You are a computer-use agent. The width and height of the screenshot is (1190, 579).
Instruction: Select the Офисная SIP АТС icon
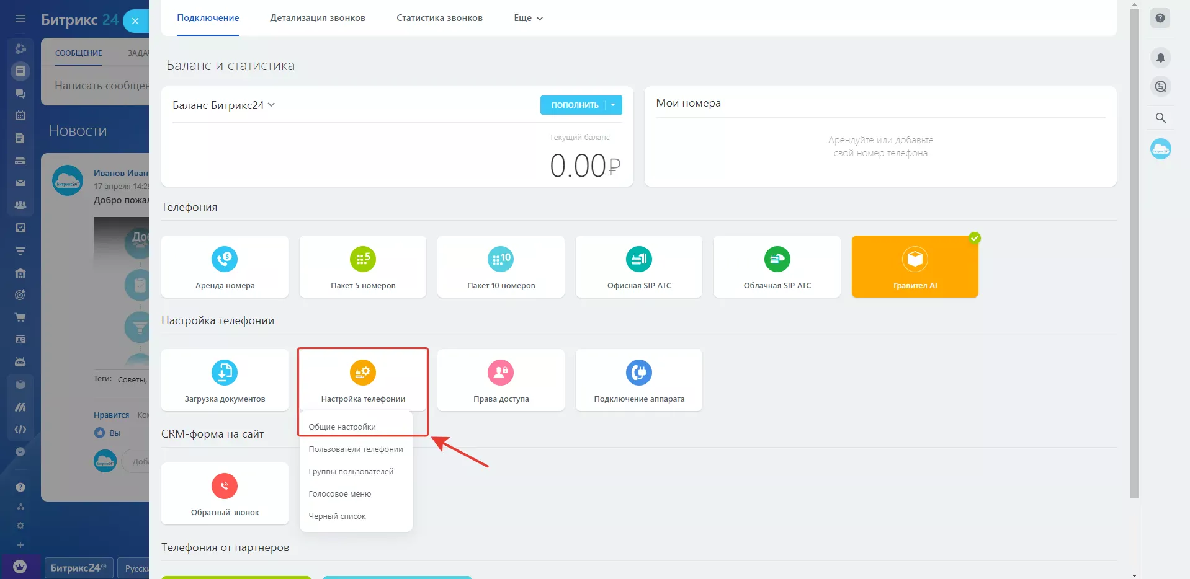(x=639, y=259)
